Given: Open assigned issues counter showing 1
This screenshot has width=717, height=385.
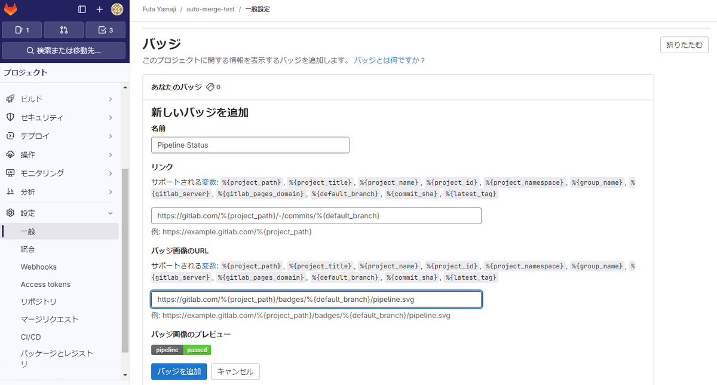Looking at the screenshot, I should (x=22, y=30).
